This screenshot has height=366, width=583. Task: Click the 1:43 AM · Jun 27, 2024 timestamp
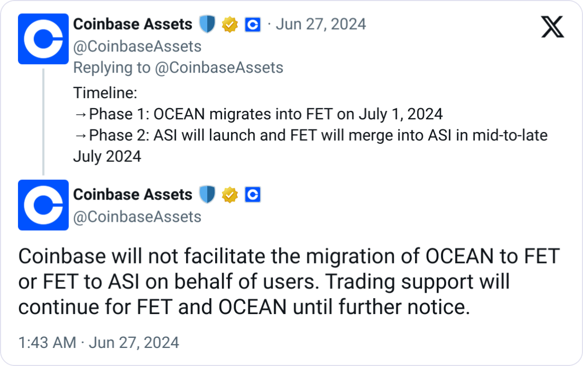point(99,343)
